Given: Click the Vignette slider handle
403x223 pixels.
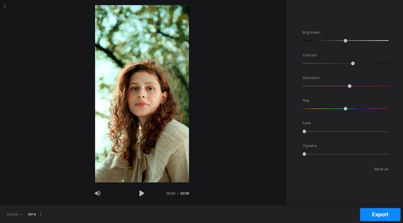Looking at the screenshot, I should pos(304,154).
